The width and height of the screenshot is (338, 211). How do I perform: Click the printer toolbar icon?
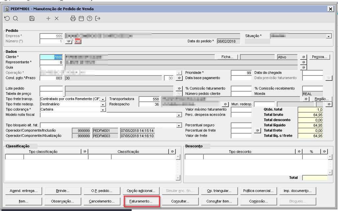pyautogui.click(x=73, y=18)
